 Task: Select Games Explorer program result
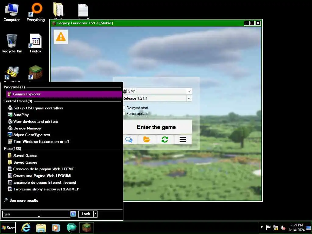[64, 94]
